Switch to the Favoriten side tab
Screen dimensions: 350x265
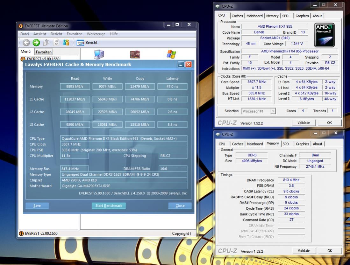(44, 52)
